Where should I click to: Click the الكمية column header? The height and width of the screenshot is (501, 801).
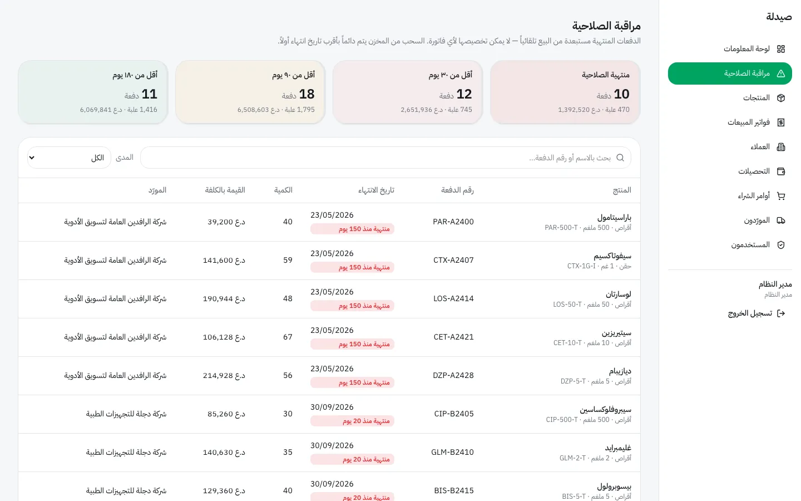point(283,190)
